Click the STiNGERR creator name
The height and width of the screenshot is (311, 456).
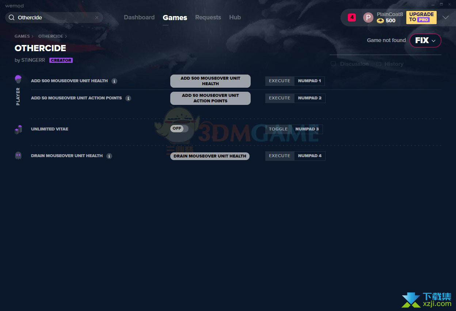(33, 60)
